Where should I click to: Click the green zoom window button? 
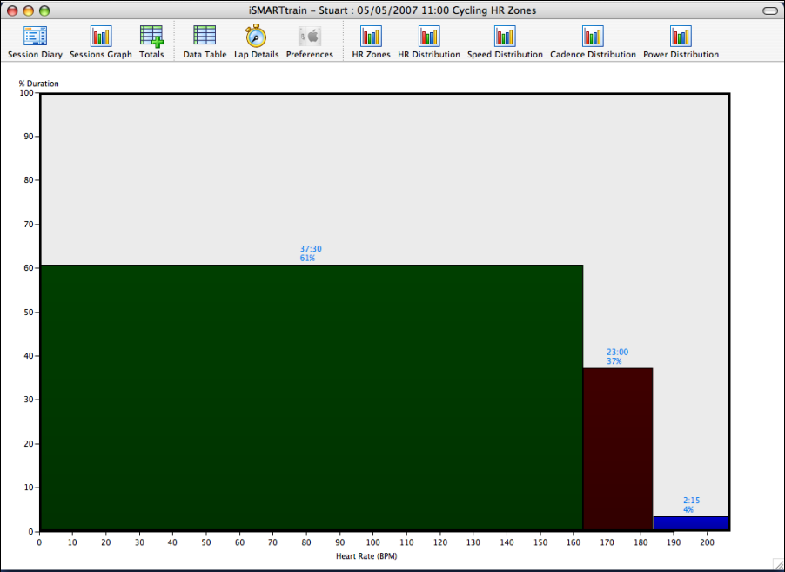(44, 10)
